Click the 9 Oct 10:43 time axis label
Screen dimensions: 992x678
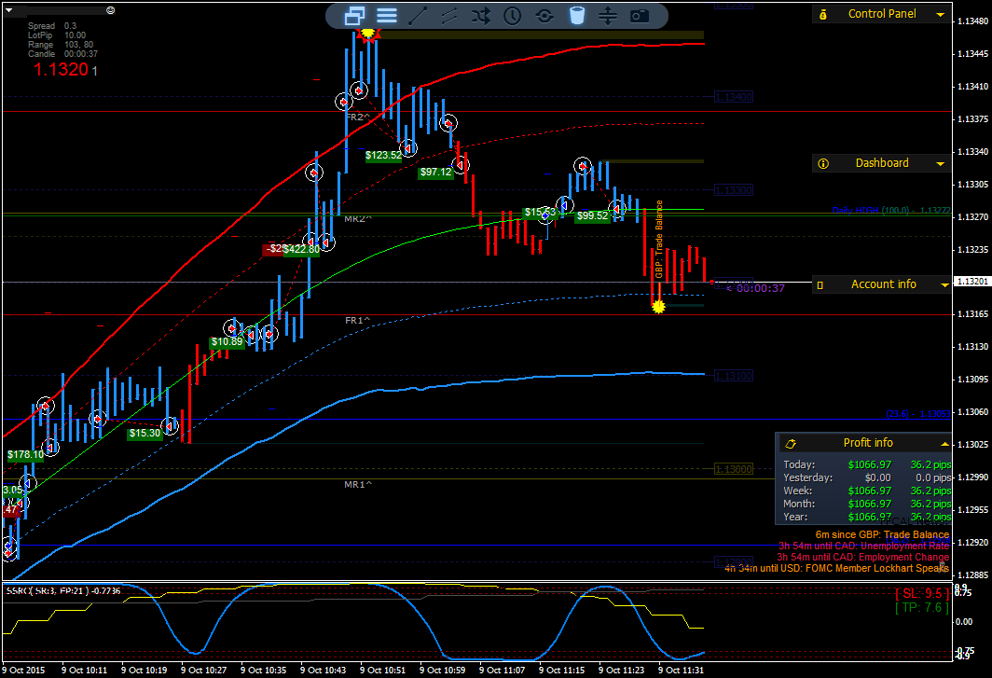[323, 670]
